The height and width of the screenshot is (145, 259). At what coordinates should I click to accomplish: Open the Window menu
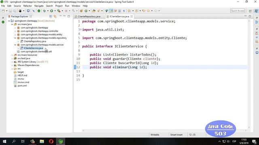click(x=76, y=6)
